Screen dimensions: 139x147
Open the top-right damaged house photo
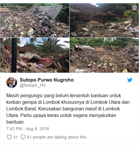click(x=104, y=20)
